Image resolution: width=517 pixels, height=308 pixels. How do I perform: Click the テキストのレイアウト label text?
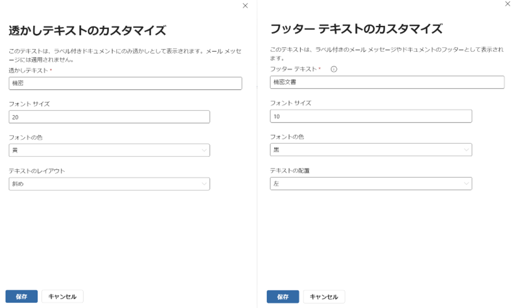[x=37, y=171]
